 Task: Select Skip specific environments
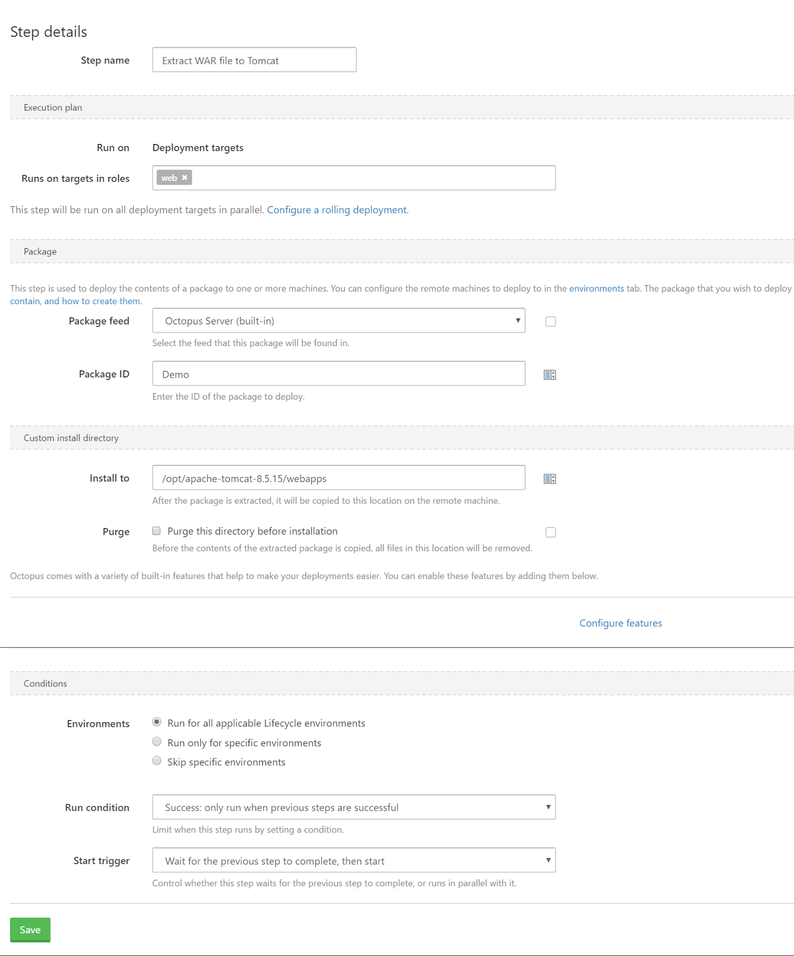pos(157,761)
